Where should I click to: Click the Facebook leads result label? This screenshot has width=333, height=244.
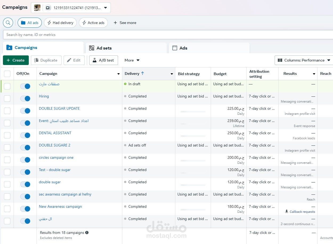(304, 138)
